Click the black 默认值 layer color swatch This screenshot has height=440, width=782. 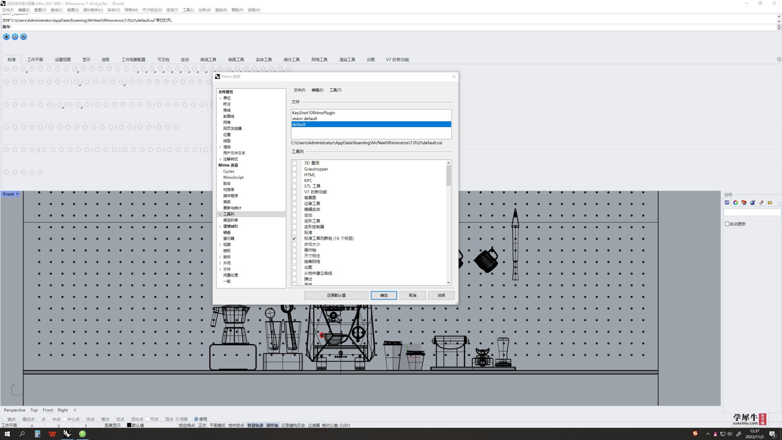click(x=129, y=425)
